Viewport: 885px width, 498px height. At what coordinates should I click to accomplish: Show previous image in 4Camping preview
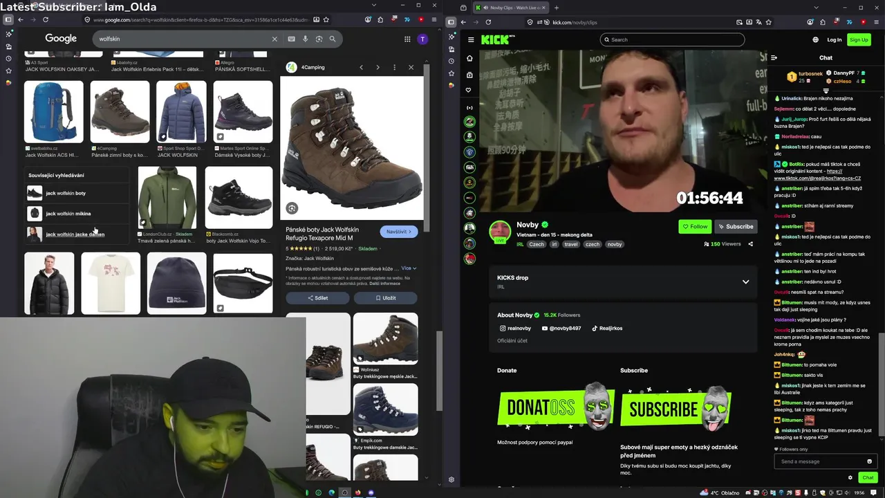click(x=361, y=67)
